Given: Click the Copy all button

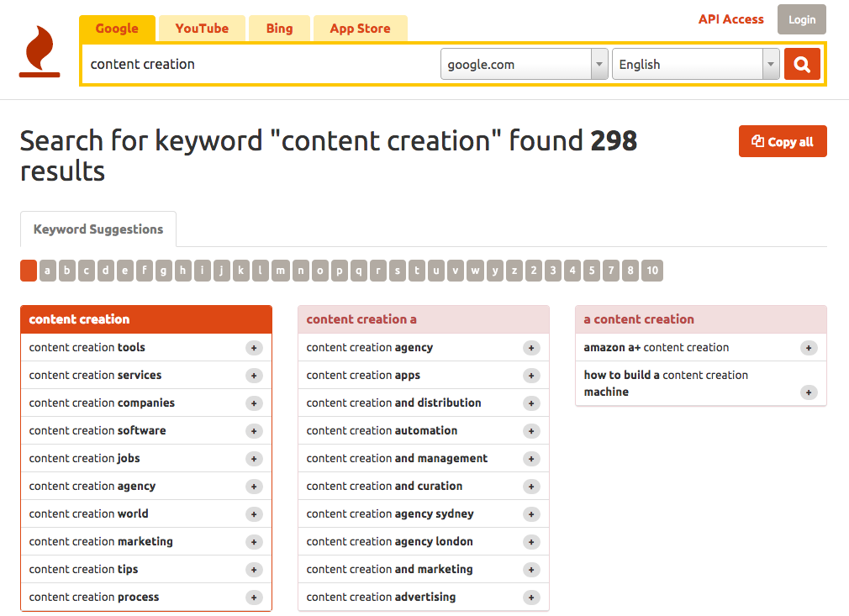Looking at the screenshot, I should 783,141.
